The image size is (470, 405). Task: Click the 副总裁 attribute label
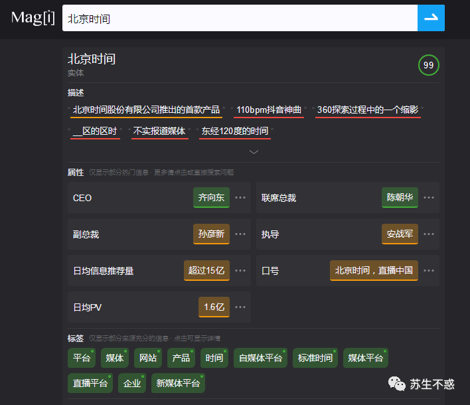coord(86,234)
